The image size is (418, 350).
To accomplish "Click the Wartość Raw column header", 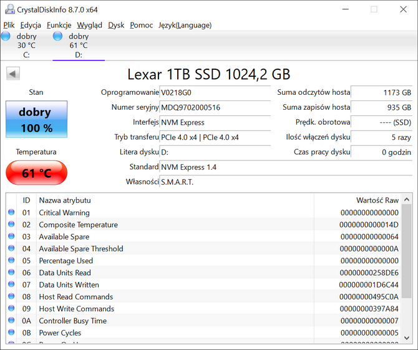I will point(357,200).
